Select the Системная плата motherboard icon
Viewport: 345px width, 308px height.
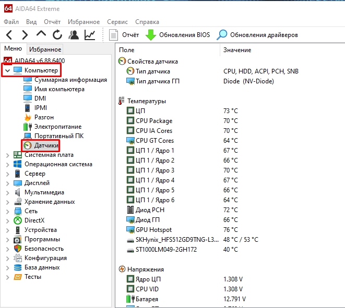click(x=18, y=155)
